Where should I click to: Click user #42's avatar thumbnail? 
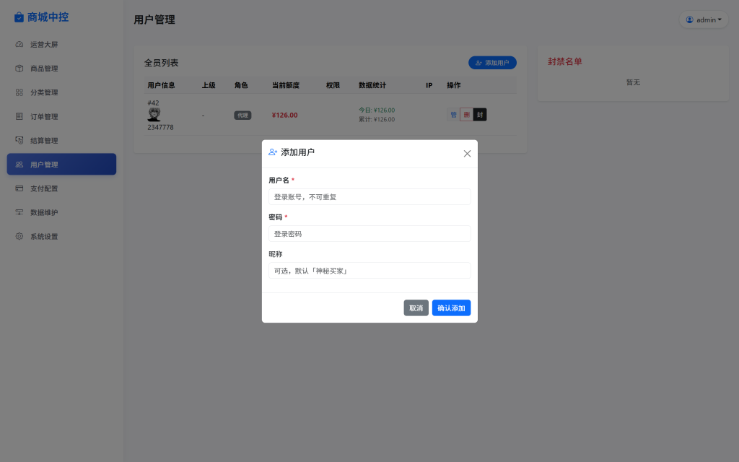(x=154, y=115)
